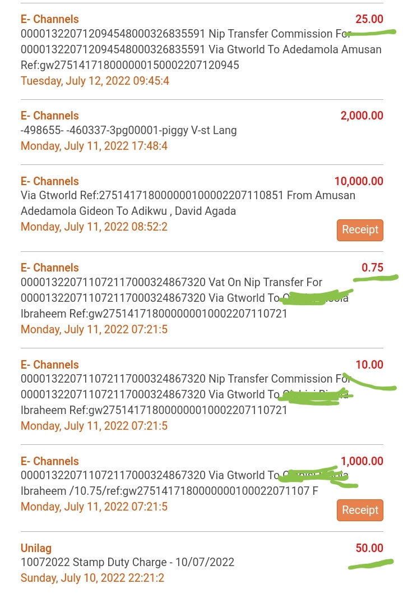Open Receipt for 1,000.00 Ibraheem transfer
Image resolution: width=403 pixels, height=593 pixels.
click(360, 510)
